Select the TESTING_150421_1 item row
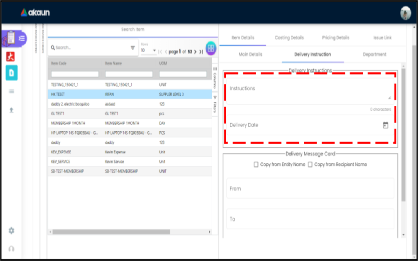Viewport: 418px width, 261px height. pos(130,85)
